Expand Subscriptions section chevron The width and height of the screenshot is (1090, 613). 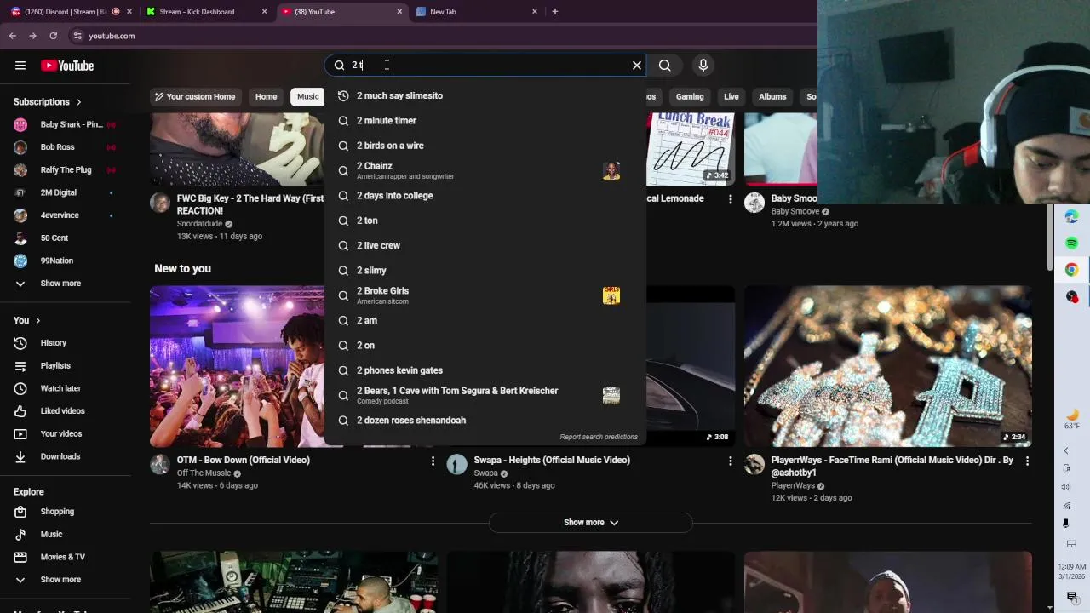79,102
